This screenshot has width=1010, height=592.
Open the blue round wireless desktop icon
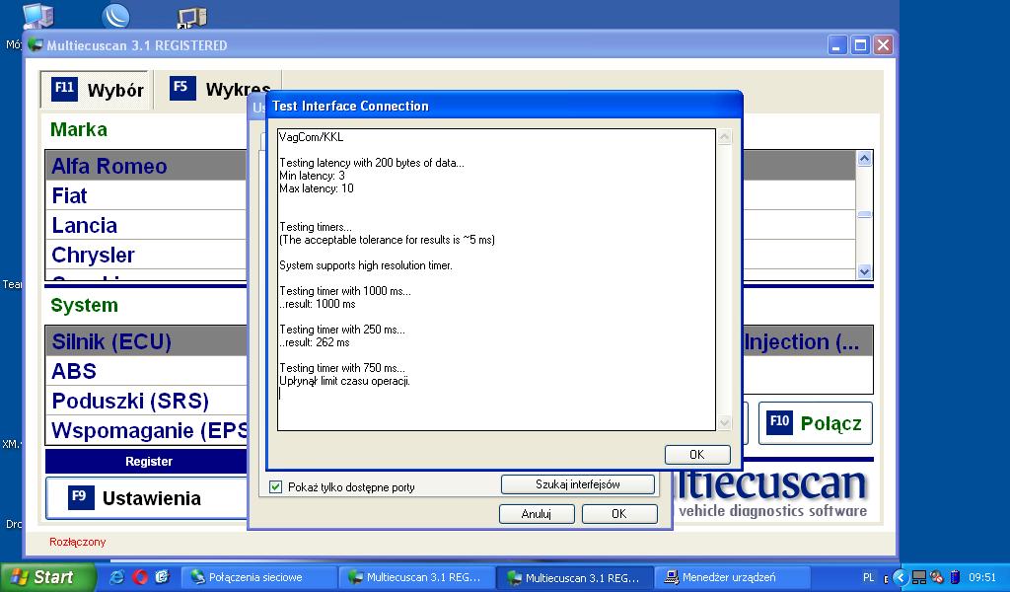tap(116, 16)
